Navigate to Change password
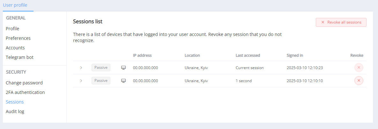Image resolution: width=378 pixels, height=129 pixels. pyautogui.click(x=24, y=83)
